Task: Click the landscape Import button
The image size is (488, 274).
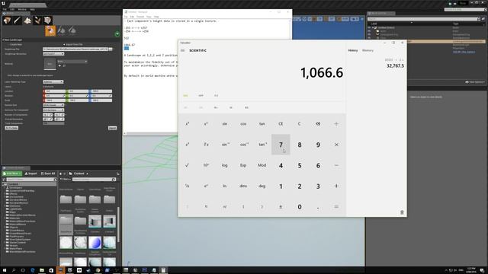Action: click(x=112, y=128)
